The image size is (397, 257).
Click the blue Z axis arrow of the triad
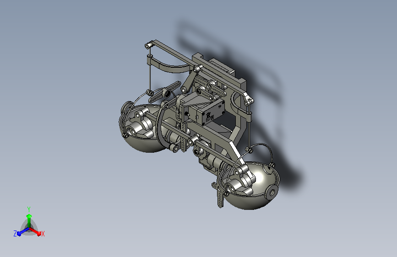tap(23, 231)
